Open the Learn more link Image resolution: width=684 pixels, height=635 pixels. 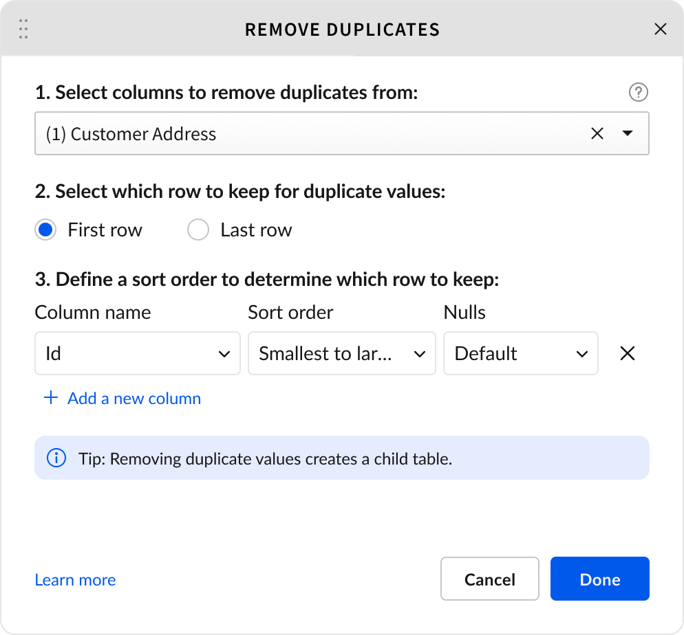pos(75,580)
